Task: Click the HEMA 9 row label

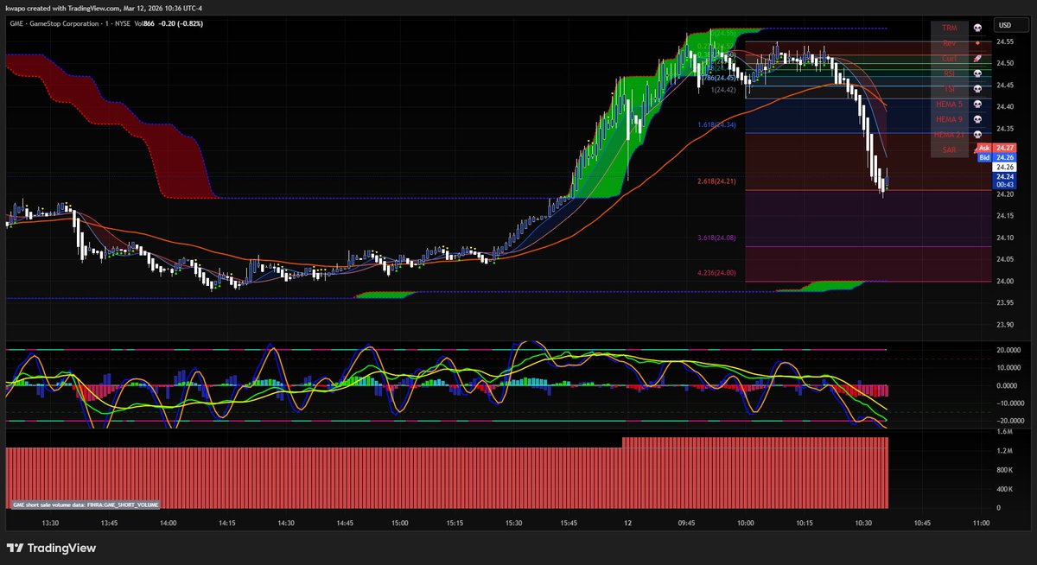Action: click(x=950, y=119)
